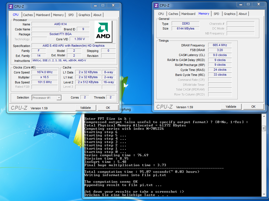Click the '1.350 V' Core VID value
This screenshot has width=269, height=201.
(80, 39)
